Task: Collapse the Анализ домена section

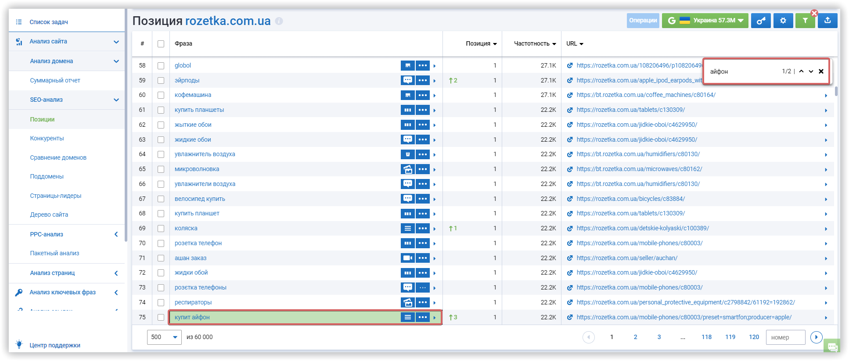Action: [116, 61]
